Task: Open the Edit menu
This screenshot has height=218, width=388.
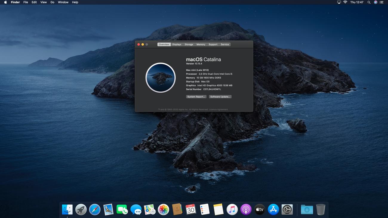Action: point(34,2)
